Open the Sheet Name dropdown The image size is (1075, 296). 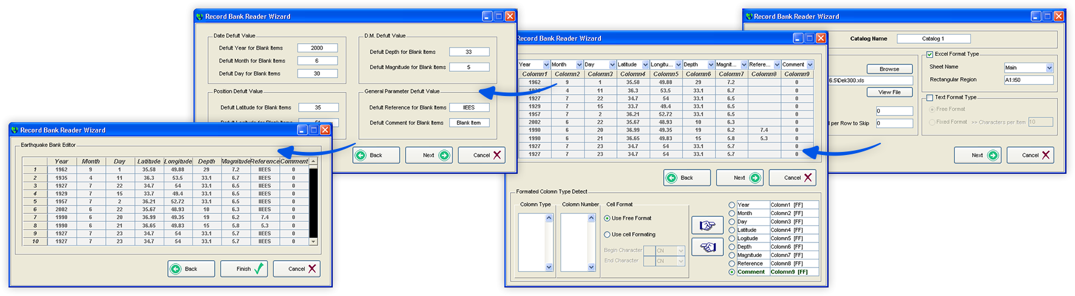point(1049,67)
